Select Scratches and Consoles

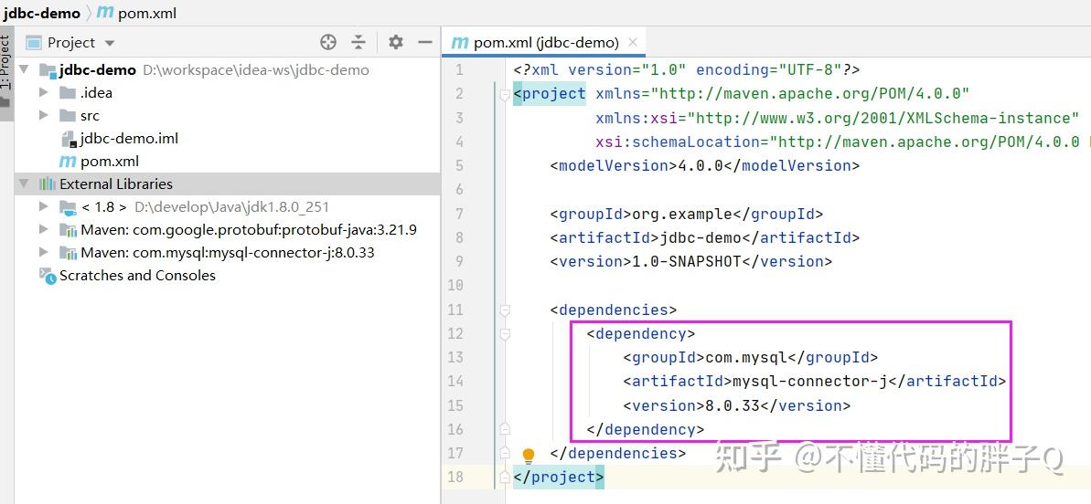(x=137, y=276)
